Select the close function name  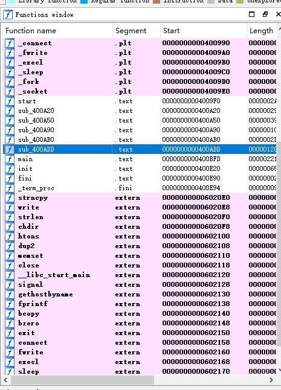pos(28,266)
